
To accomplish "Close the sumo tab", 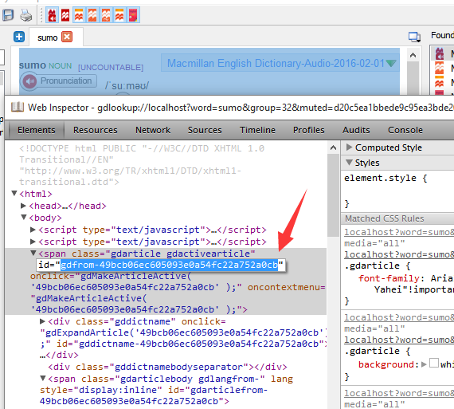I will [67, 37].
